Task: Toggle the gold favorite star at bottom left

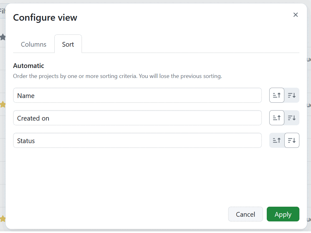Action: point(3,218)
